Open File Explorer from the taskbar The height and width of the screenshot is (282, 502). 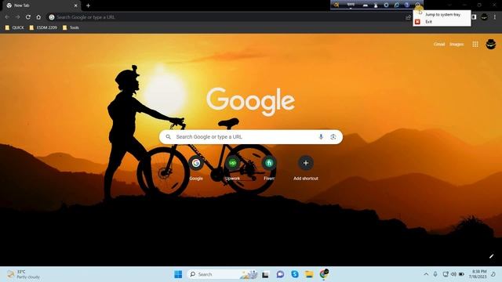309,274
